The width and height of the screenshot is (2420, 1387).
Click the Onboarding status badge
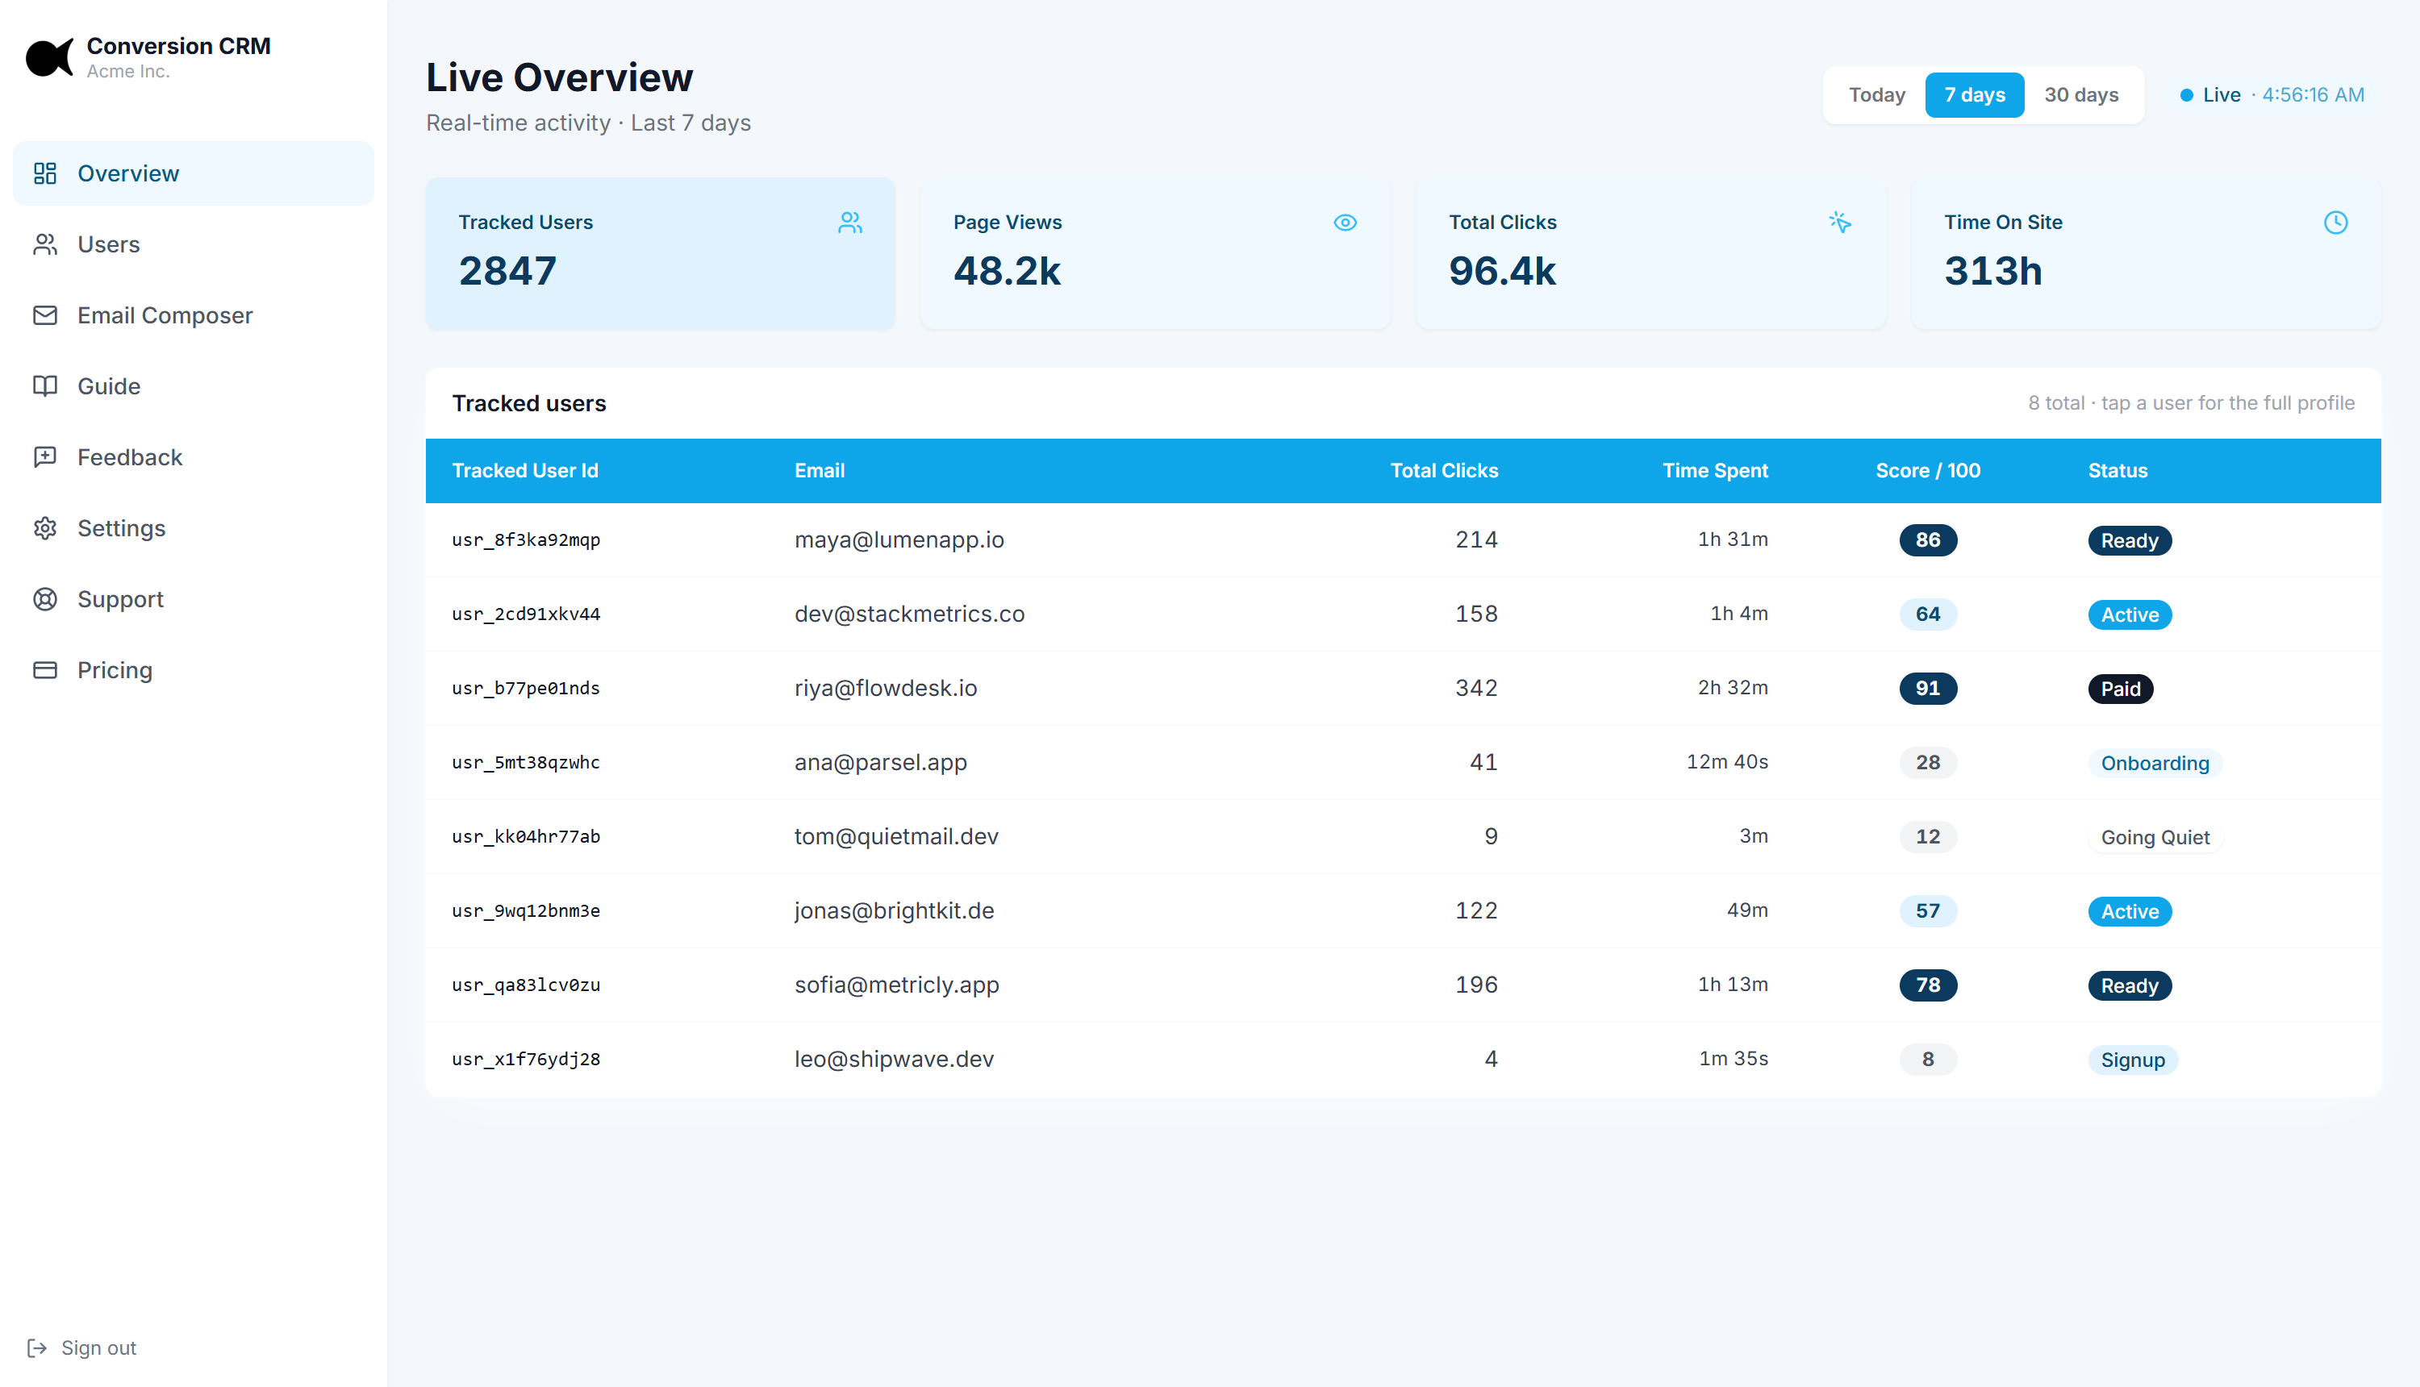[x=2154, y=763]
